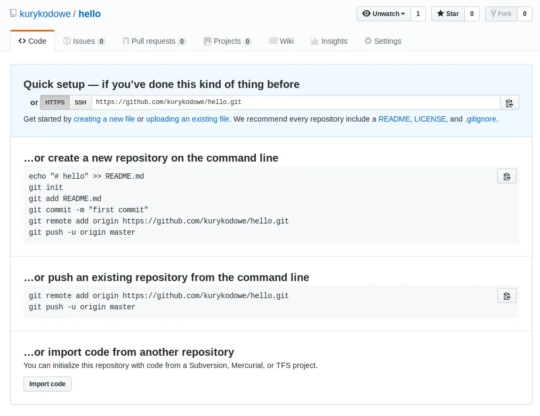
Task: Click the git commit -m "first commit" line
Action: pyautogui.click(x=88, y=210)
